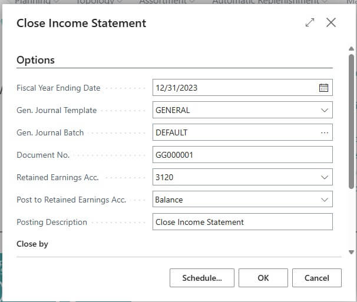Click the Gen. Journal Template label
The height and width of the screenshot is (302, 357).
click(x=57, y=110)
